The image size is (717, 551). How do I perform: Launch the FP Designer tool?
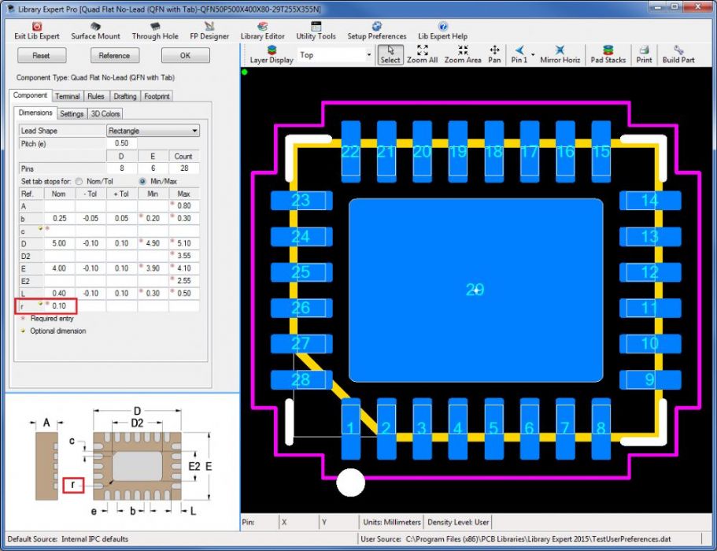point(209,27)
